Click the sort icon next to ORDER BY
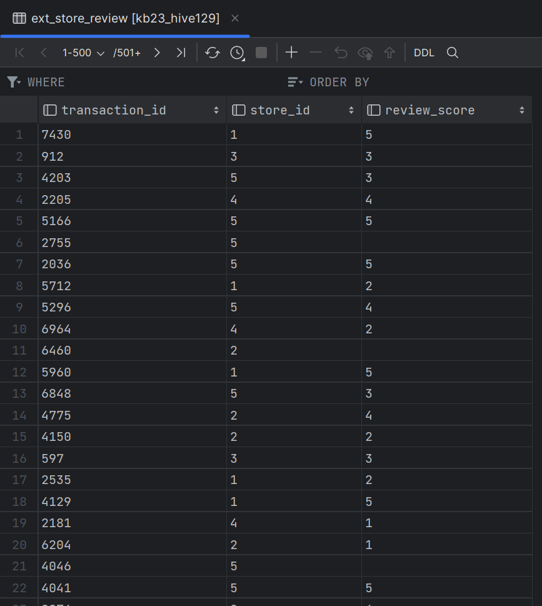 (x=295, y=82)
